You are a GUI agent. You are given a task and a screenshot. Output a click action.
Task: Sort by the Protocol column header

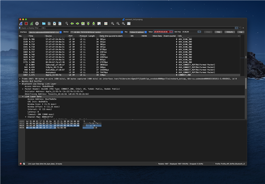point(84,36)
